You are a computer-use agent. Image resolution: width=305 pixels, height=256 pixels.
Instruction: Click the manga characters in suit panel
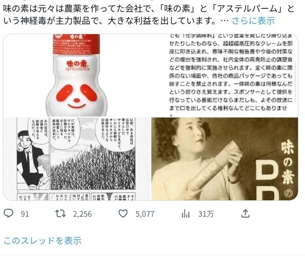(x=33, y=160)
